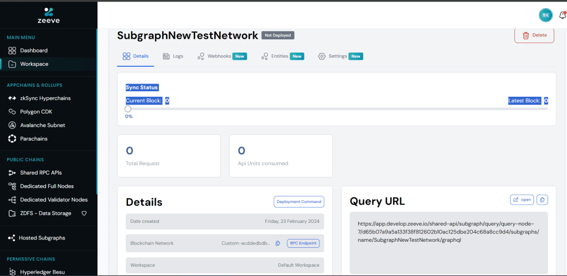The width and height of the screenshot is (567, 276).
Task: Copy the Blockchain Network name
Action: pos(278,243)
